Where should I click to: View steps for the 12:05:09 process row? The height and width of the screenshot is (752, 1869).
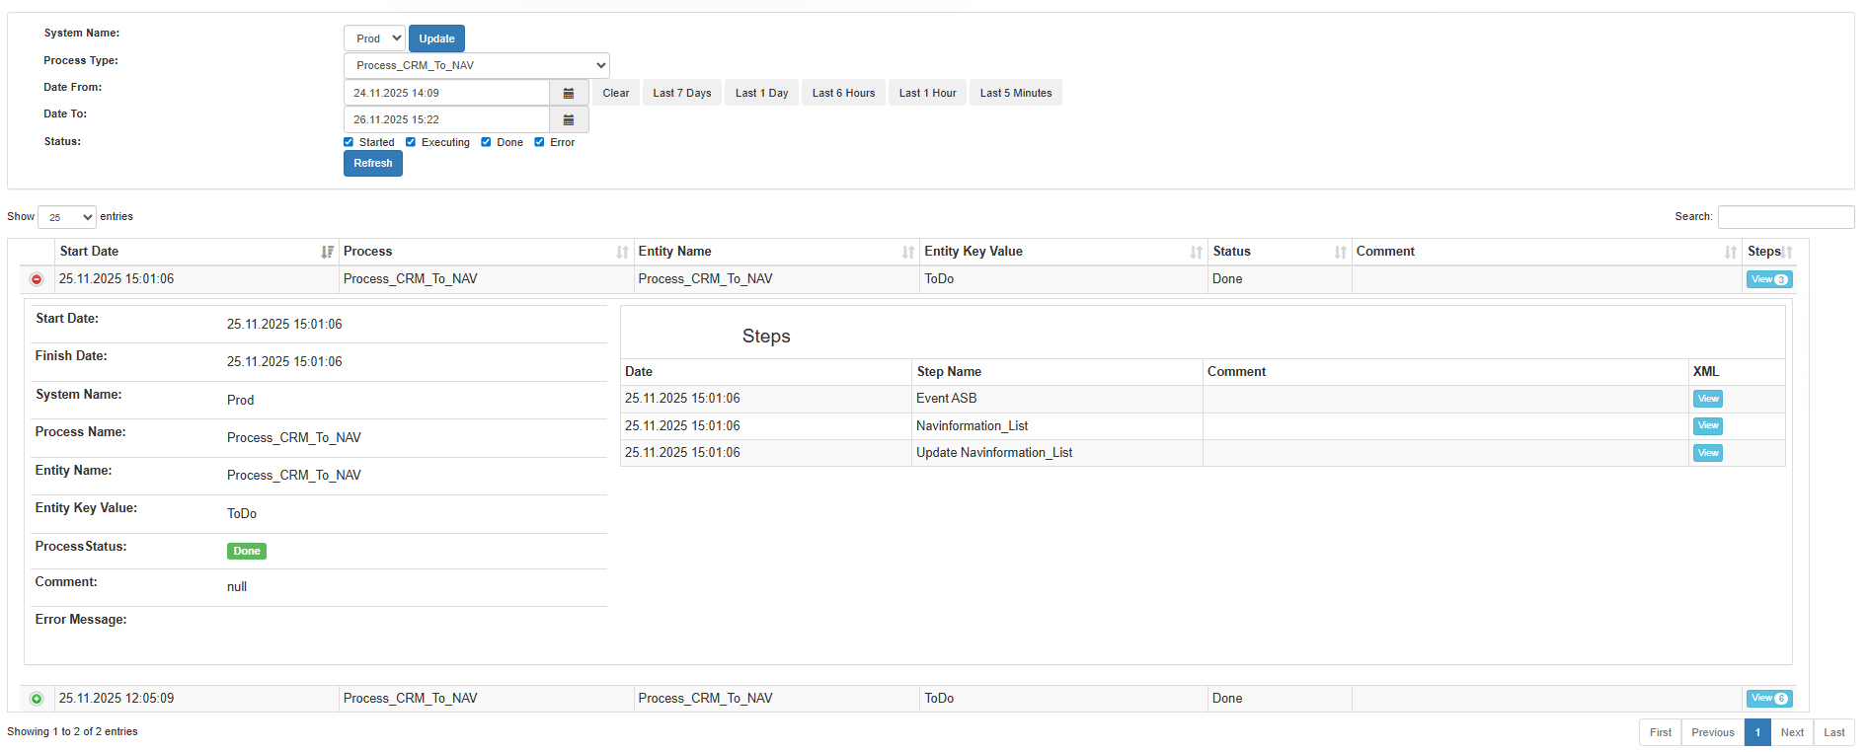1769,699
